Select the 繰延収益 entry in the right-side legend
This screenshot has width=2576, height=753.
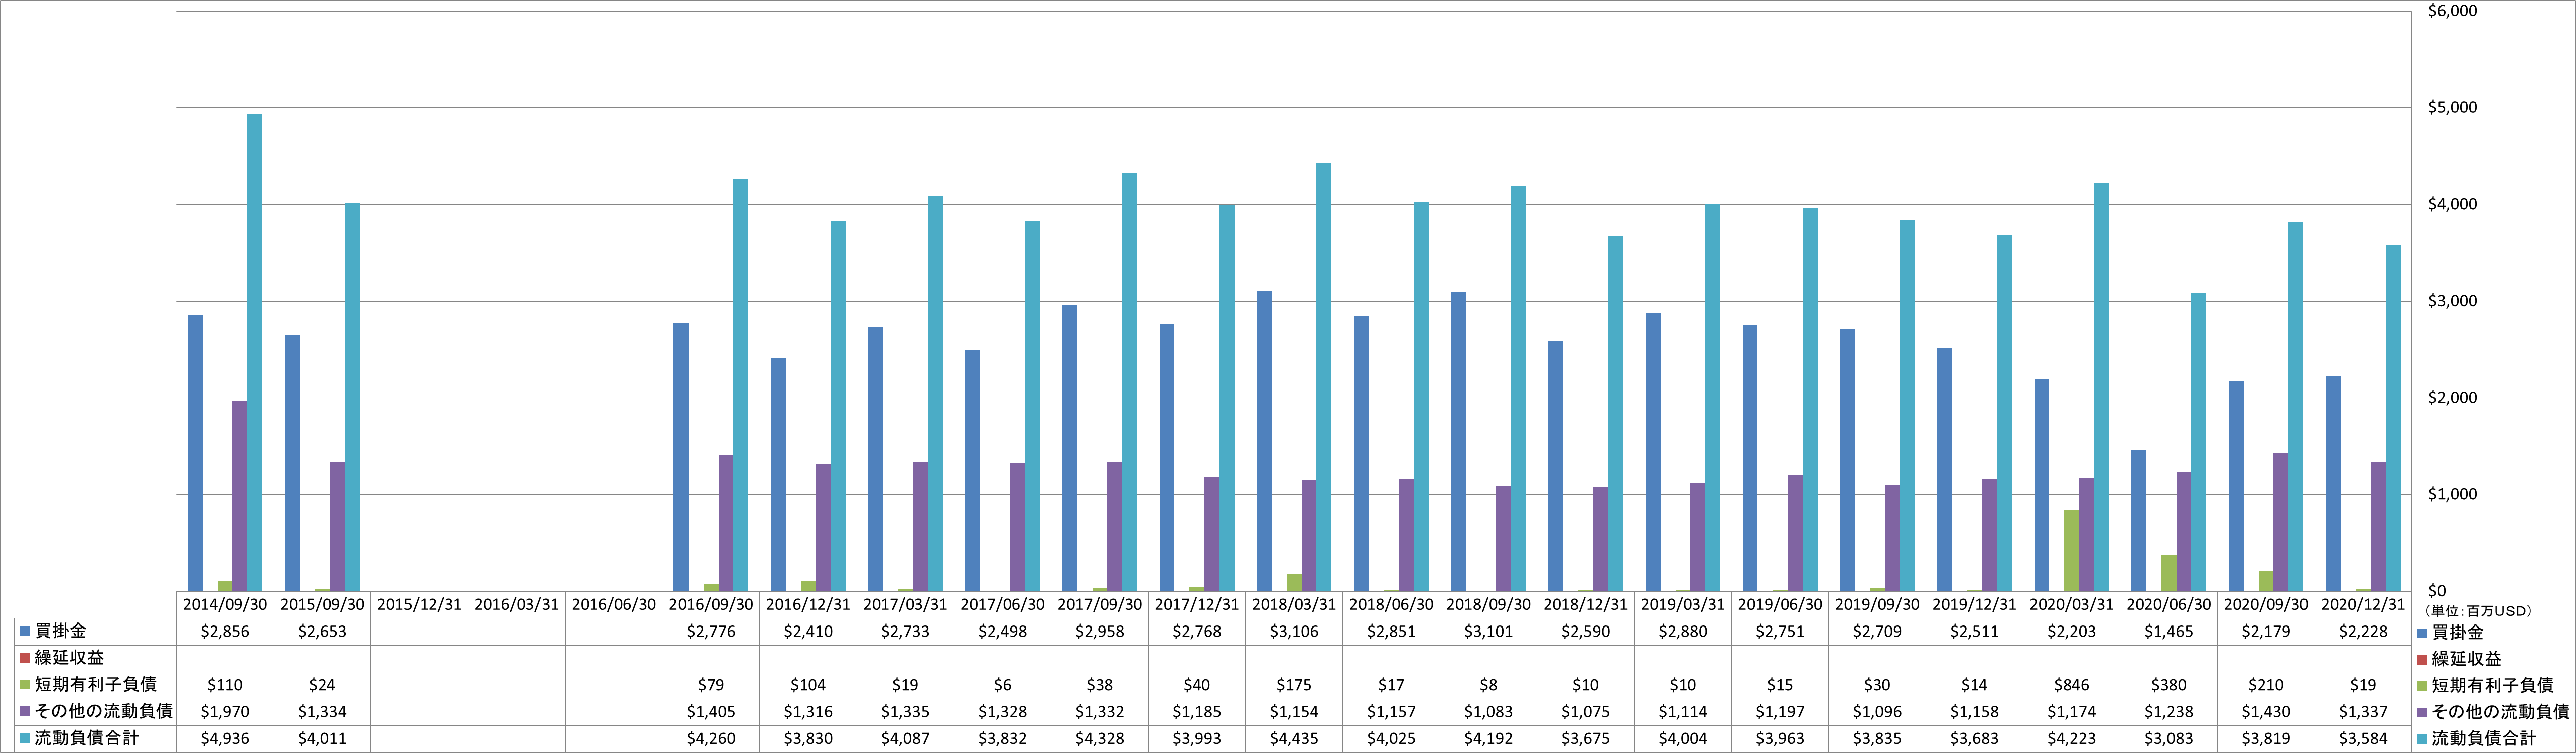pos(2460,658)
